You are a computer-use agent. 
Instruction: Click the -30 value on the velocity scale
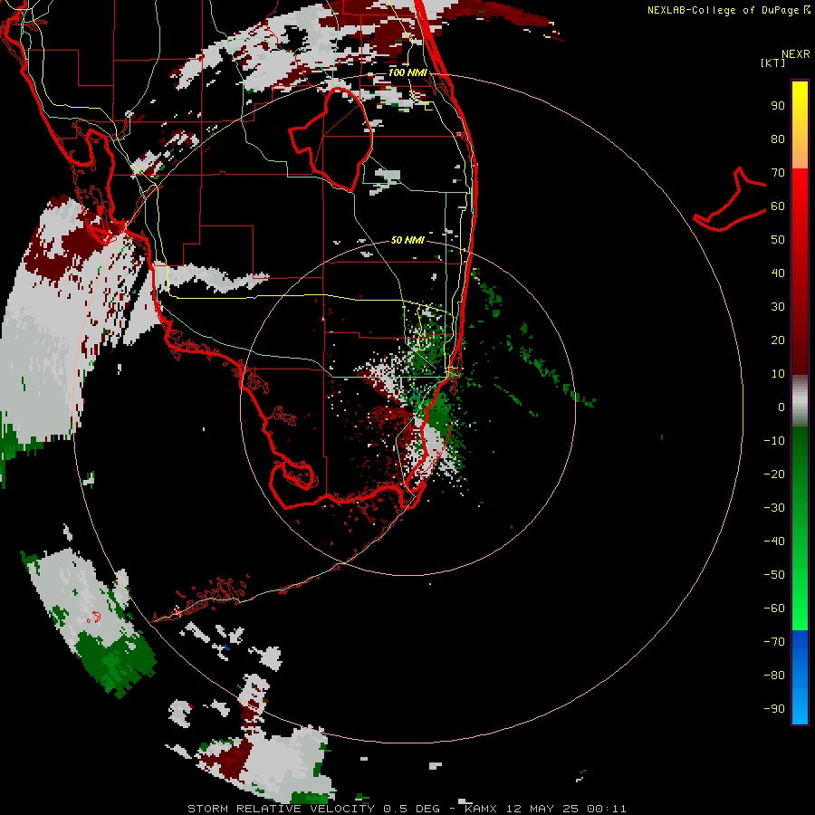(774, 508)
